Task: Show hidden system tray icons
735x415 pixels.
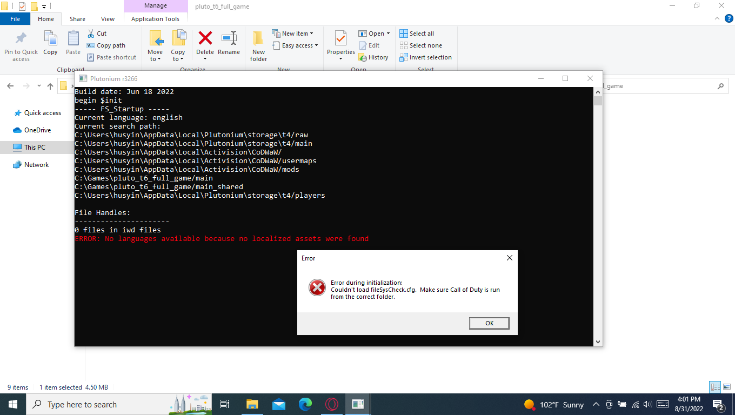Action: [596, 404]
